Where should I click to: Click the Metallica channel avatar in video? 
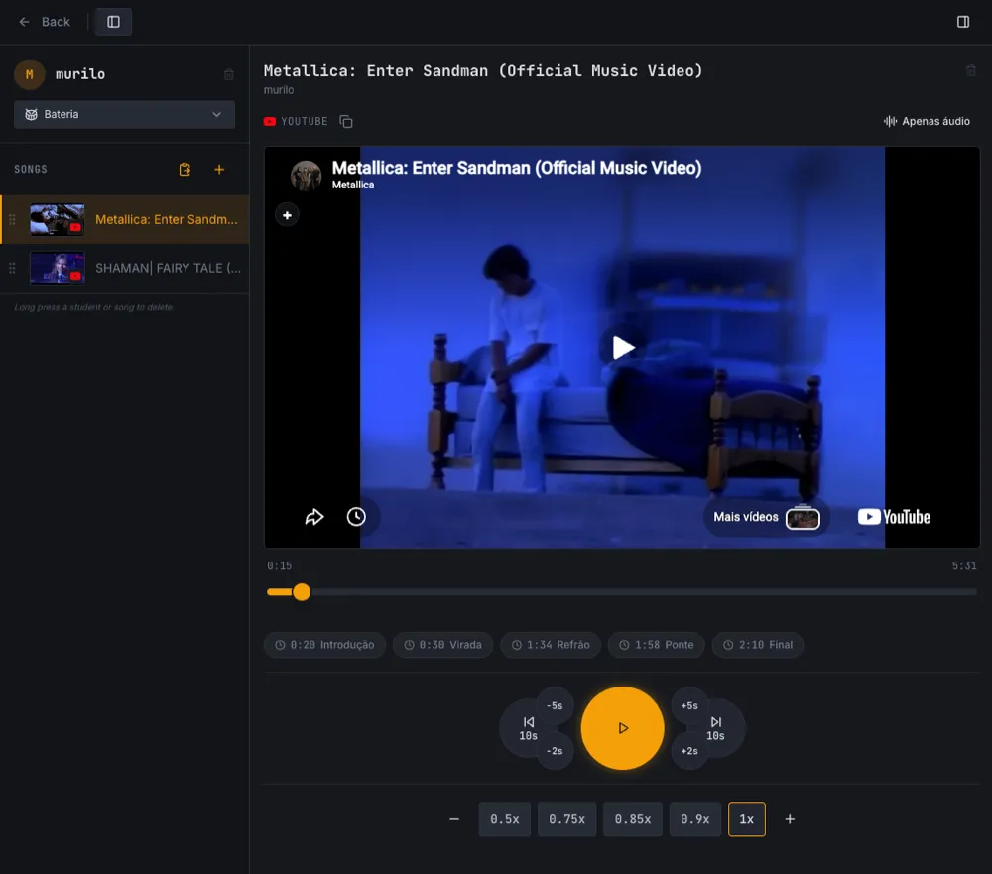pyautogui.click(x=306, y=176)
